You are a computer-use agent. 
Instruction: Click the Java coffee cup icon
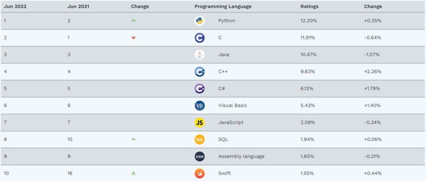[200, 55]
